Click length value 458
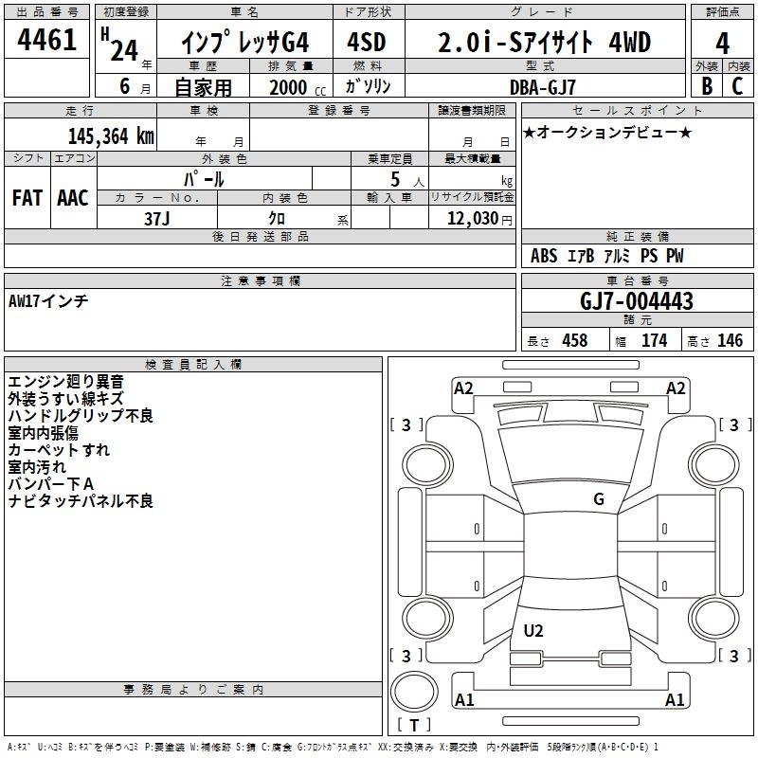 [x=575, y=340]
